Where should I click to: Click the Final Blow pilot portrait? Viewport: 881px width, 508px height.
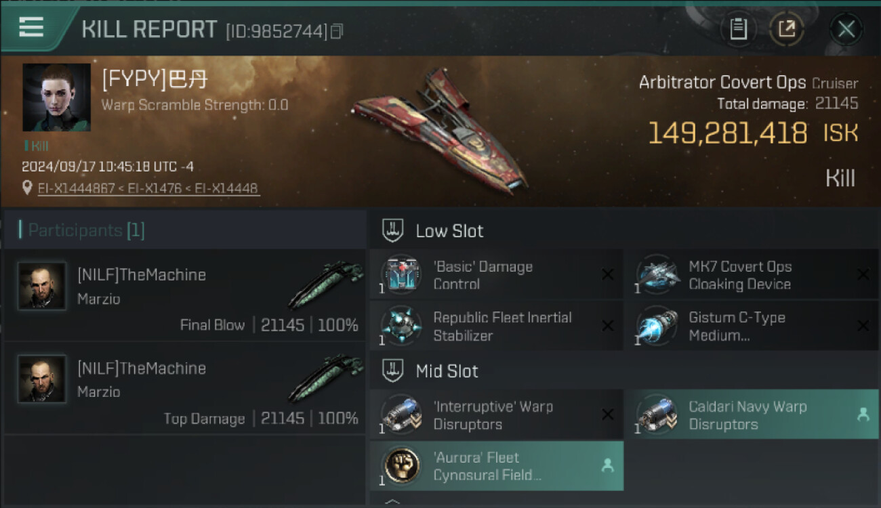pos(42,287)
